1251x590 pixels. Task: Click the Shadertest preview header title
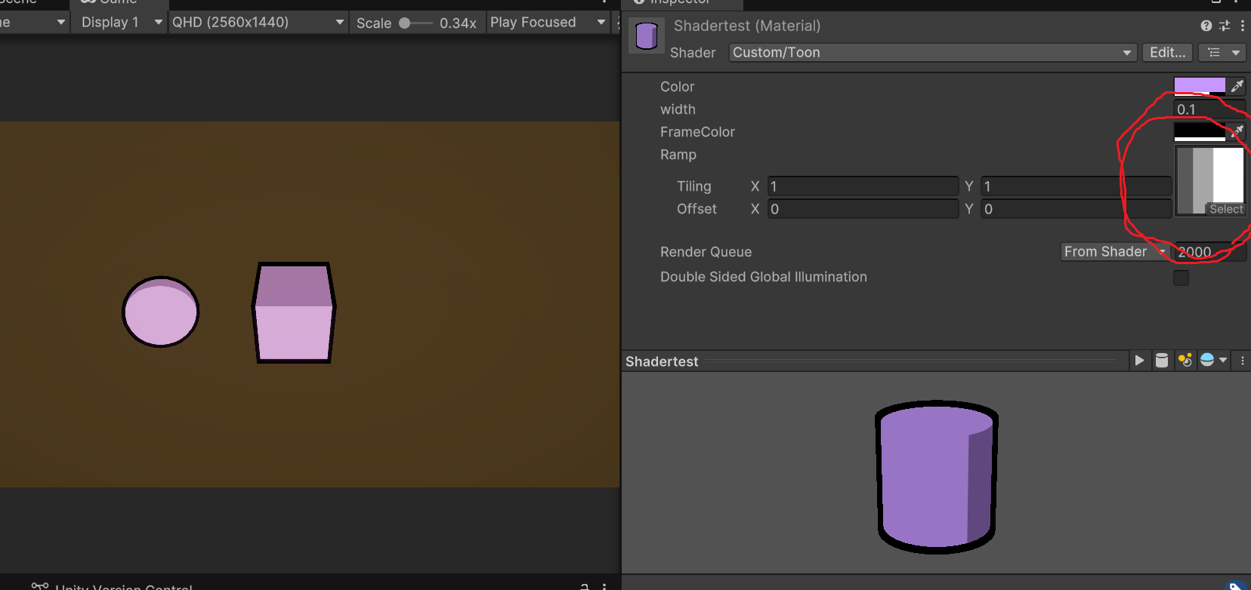662,361
